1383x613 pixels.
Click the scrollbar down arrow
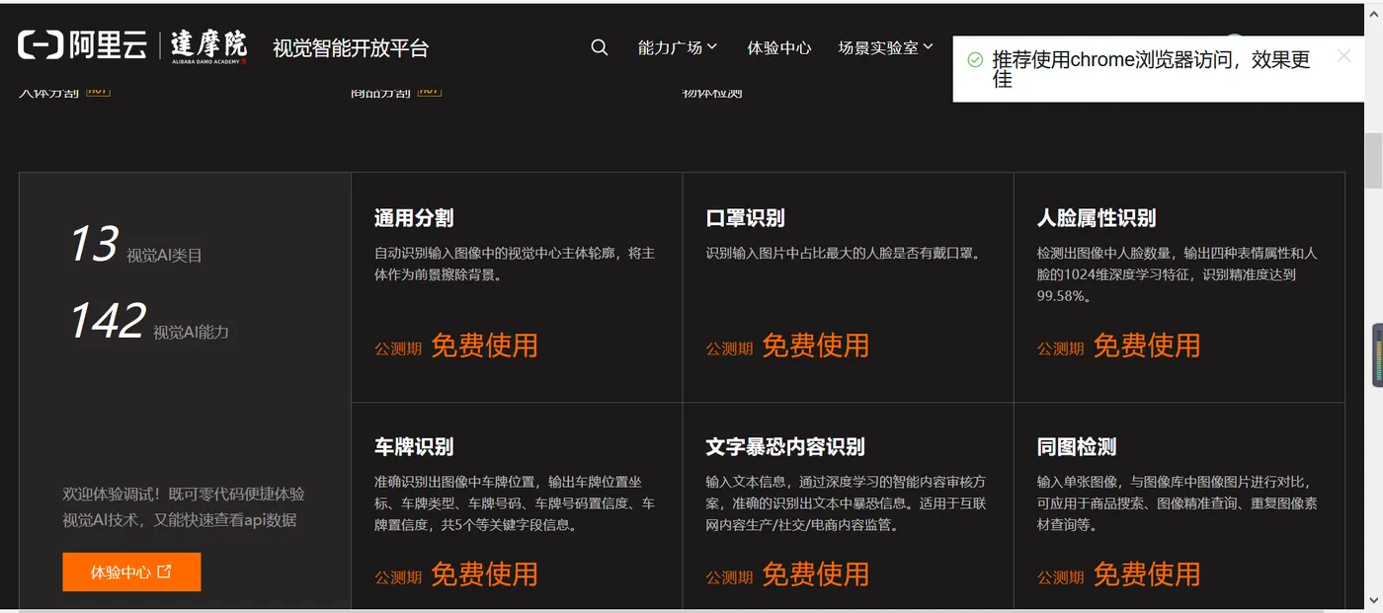click(1373, 601)
